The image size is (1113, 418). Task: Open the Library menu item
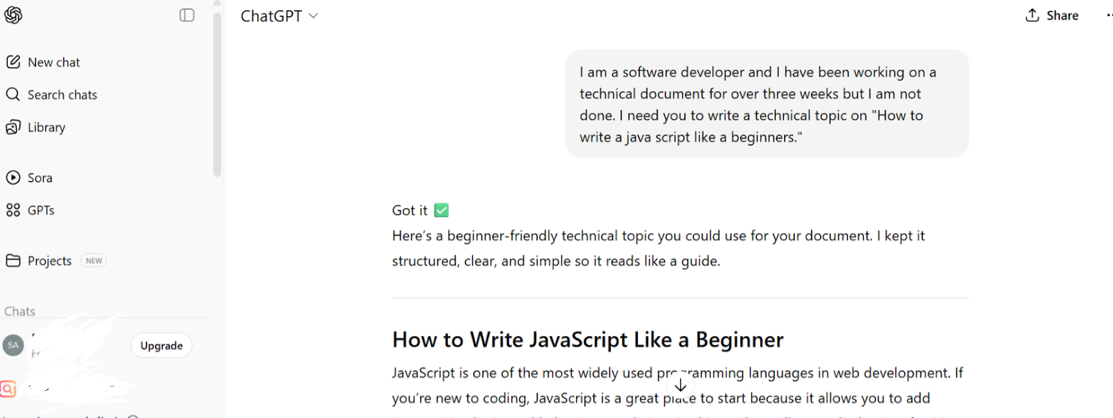click(x=47, y=127)
